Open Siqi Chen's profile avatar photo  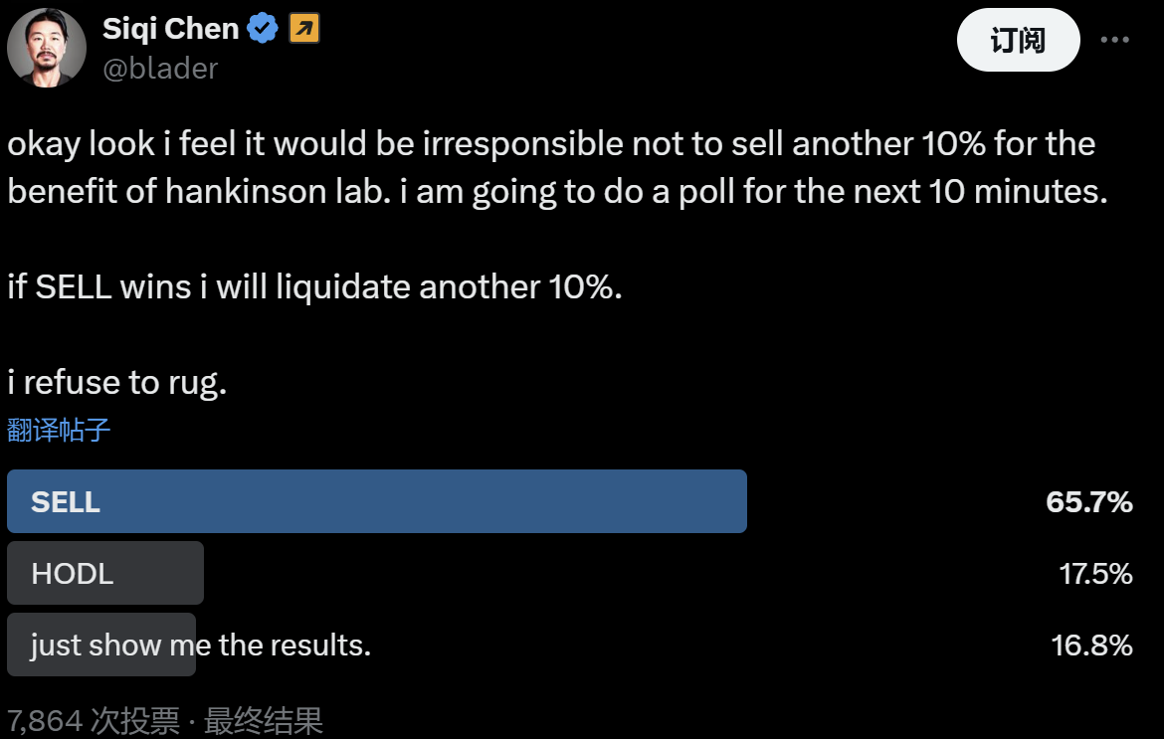pyautogui.click(x=47, y=48)
